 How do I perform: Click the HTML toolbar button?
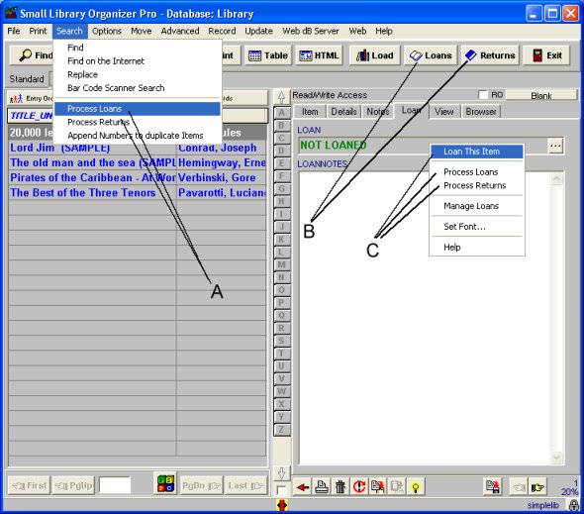pos(319,55)
